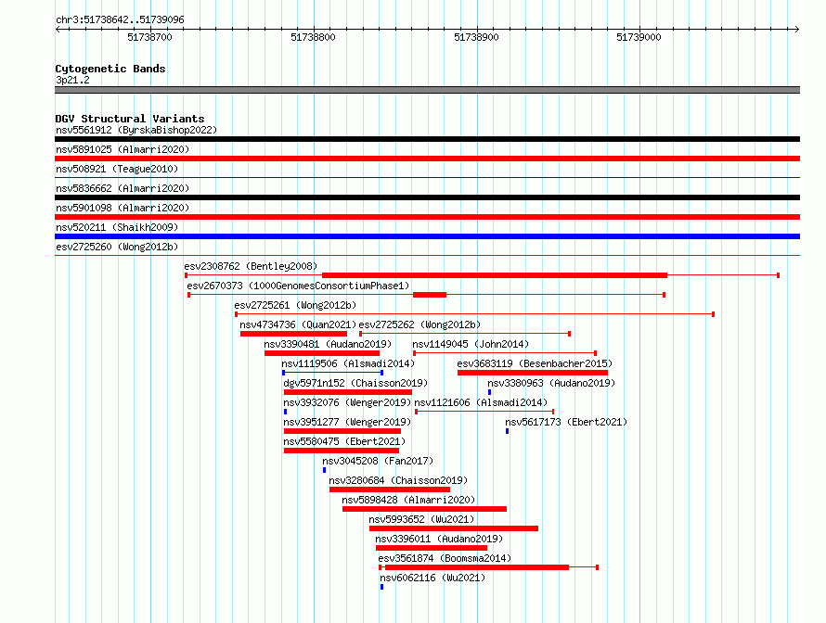
Task: Click the DGV Structural Variants track title
Action: (130, 119)
